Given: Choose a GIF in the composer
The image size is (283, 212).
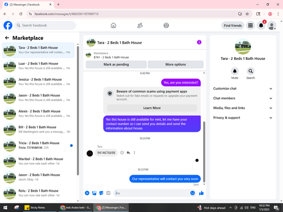Looking at the screenshot, I should [x=108, y=193].
